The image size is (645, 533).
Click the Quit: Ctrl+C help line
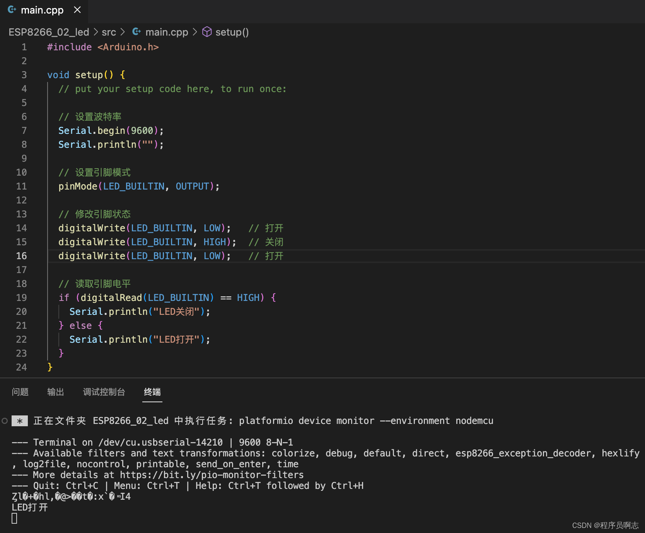coord(188,486)
